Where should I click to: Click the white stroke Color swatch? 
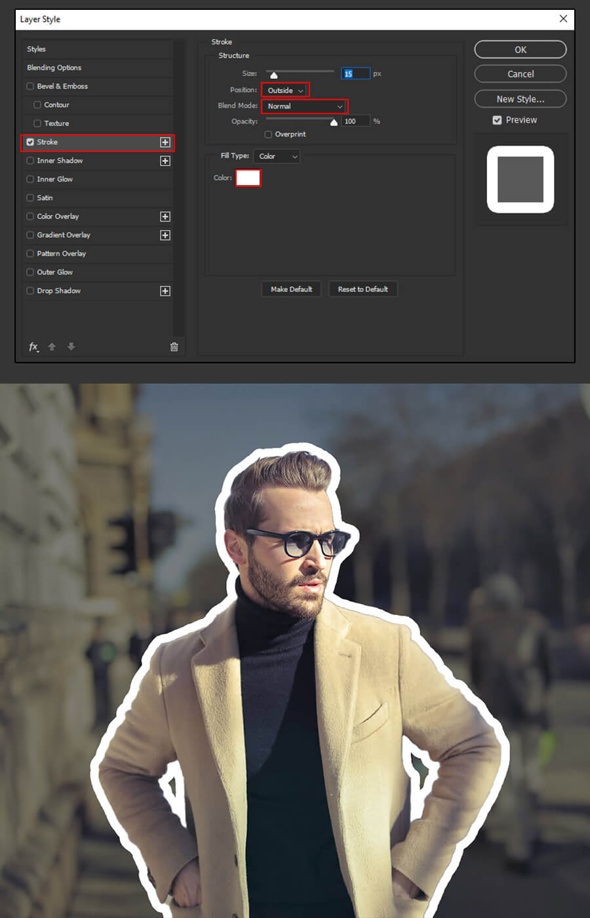pos(248,178)
